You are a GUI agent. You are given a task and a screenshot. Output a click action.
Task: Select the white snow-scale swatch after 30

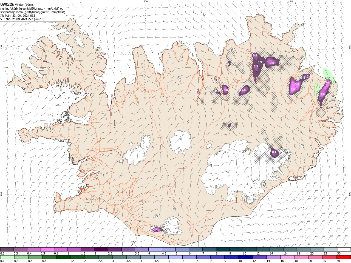point(344,250)
